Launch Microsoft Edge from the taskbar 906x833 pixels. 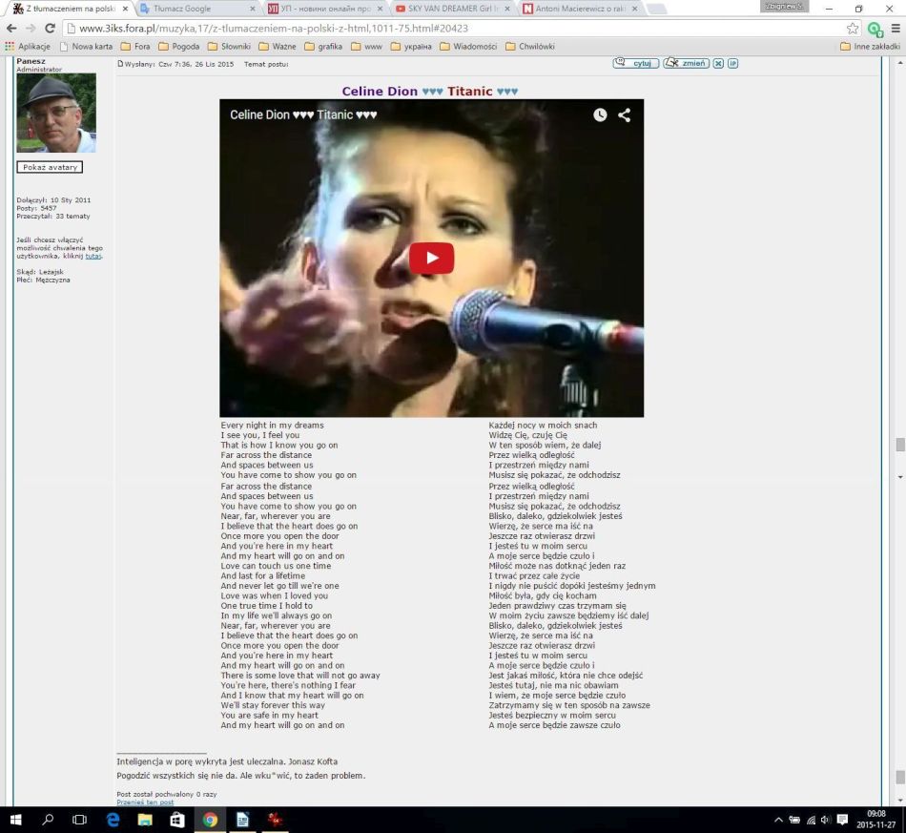[113, 820]
